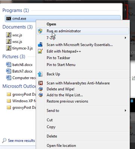This screenshot has height=149, width=135.
Task: Click the Programs (1) group header
Action: [x=16, y=11]
